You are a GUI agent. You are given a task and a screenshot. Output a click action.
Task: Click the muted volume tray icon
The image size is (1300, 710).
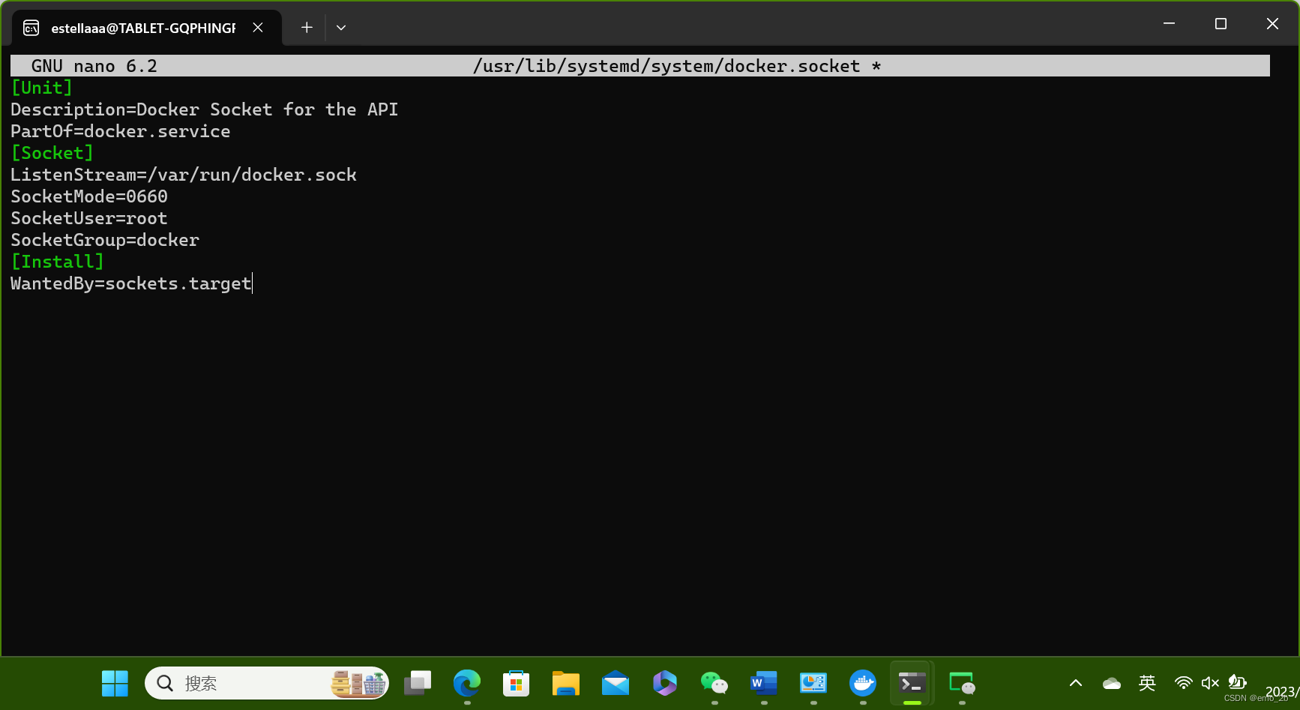tap(1210, 683)
